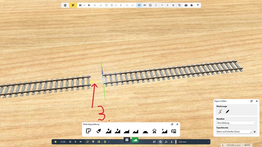Image resolution: width=262 pixels, height=147 pixels.
Task: Toggle the gear properties icon
Action: point(160,142)
